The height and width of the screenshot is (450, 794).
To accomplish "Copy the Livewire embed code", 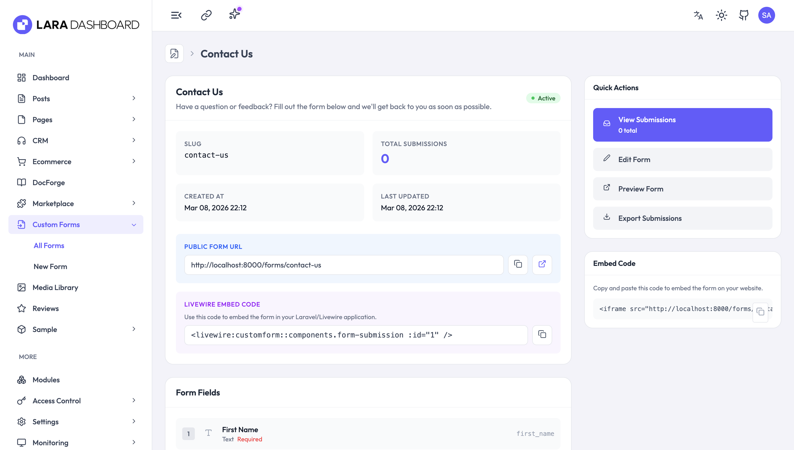I will coord(542,335).
